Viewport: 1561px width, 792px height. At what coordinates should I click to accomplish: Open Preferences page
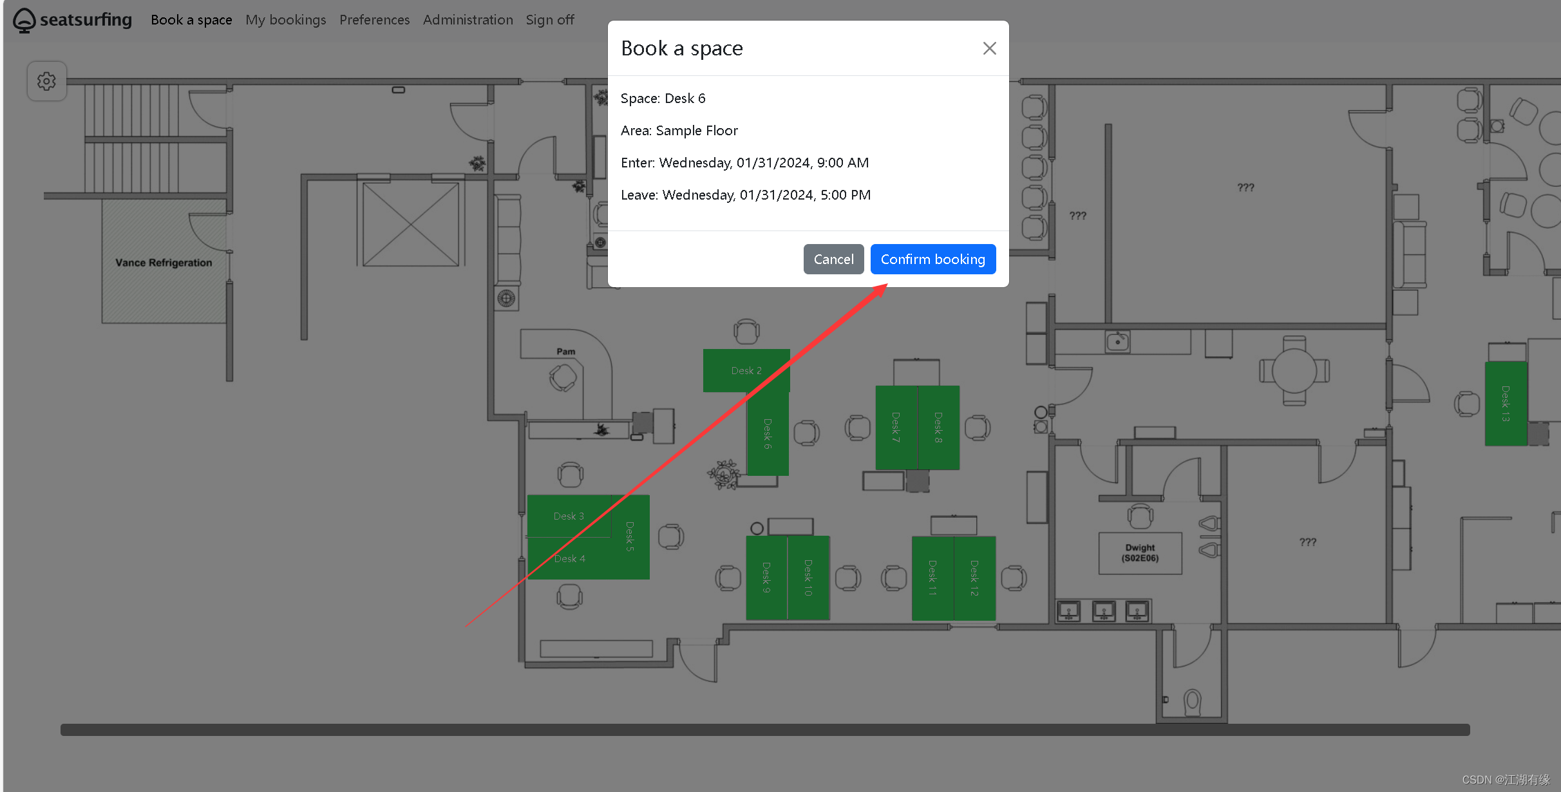coord(374,20)
